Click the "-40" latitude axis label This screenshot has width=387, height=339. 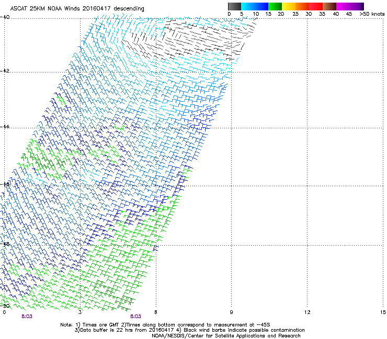(5, 17)
